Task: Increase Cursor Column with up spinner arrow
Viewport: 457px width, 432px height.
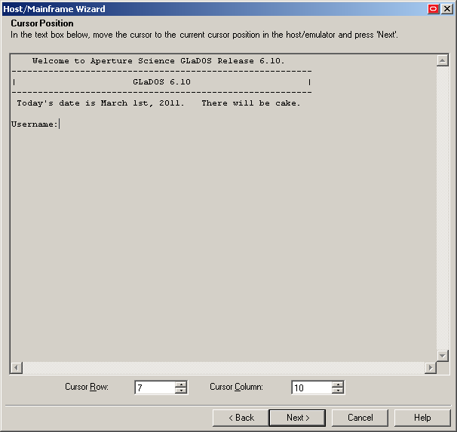Action: point(338,385)
